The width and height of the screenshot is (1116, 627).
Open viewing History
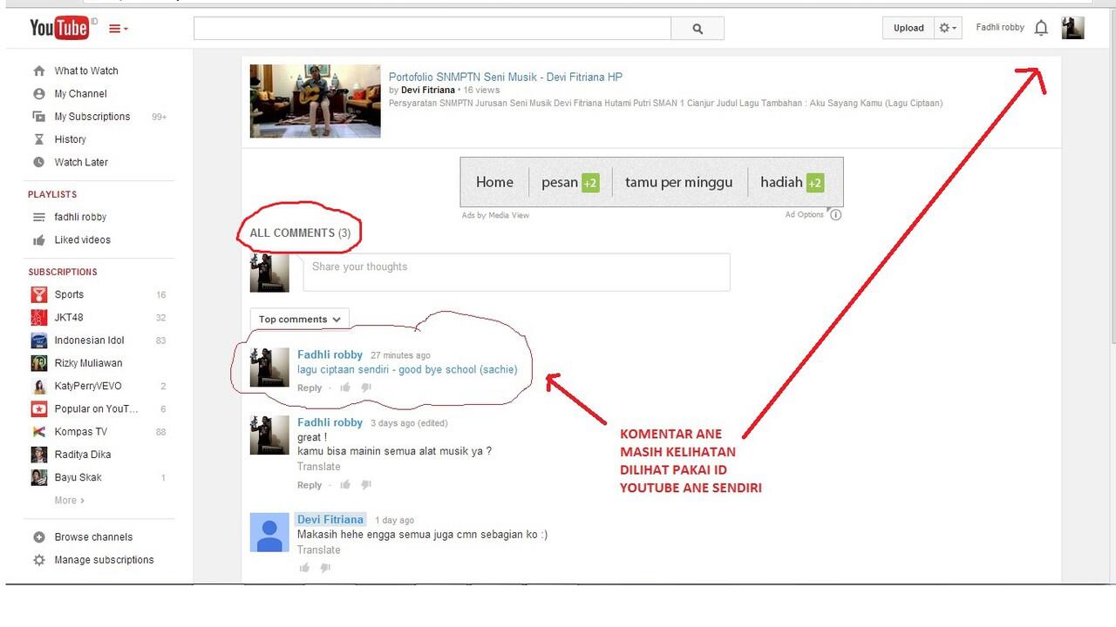(70, 139)
